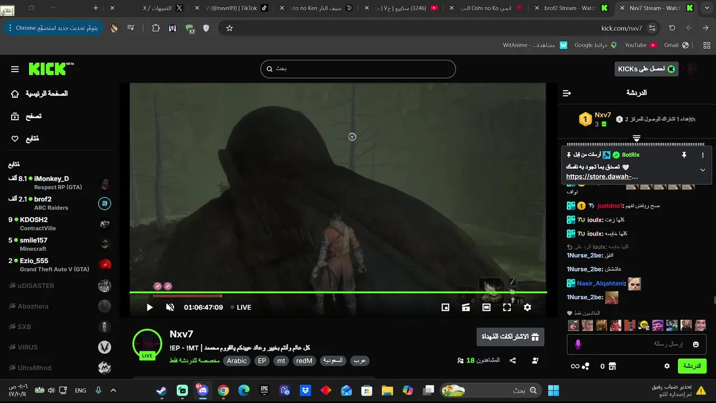Open Ezio_555 channel from sidebar
This screenshot has width=716, height=403.
click(x=60, y=265)
